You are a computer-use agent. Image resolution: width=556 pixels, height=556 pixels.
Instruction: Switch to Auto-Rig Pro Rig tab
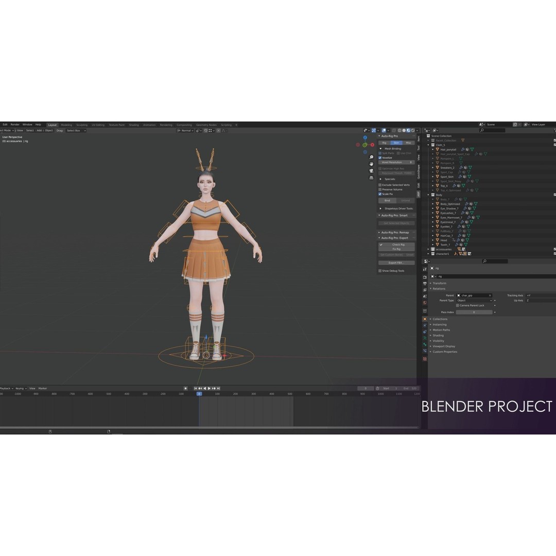[385, 143]
